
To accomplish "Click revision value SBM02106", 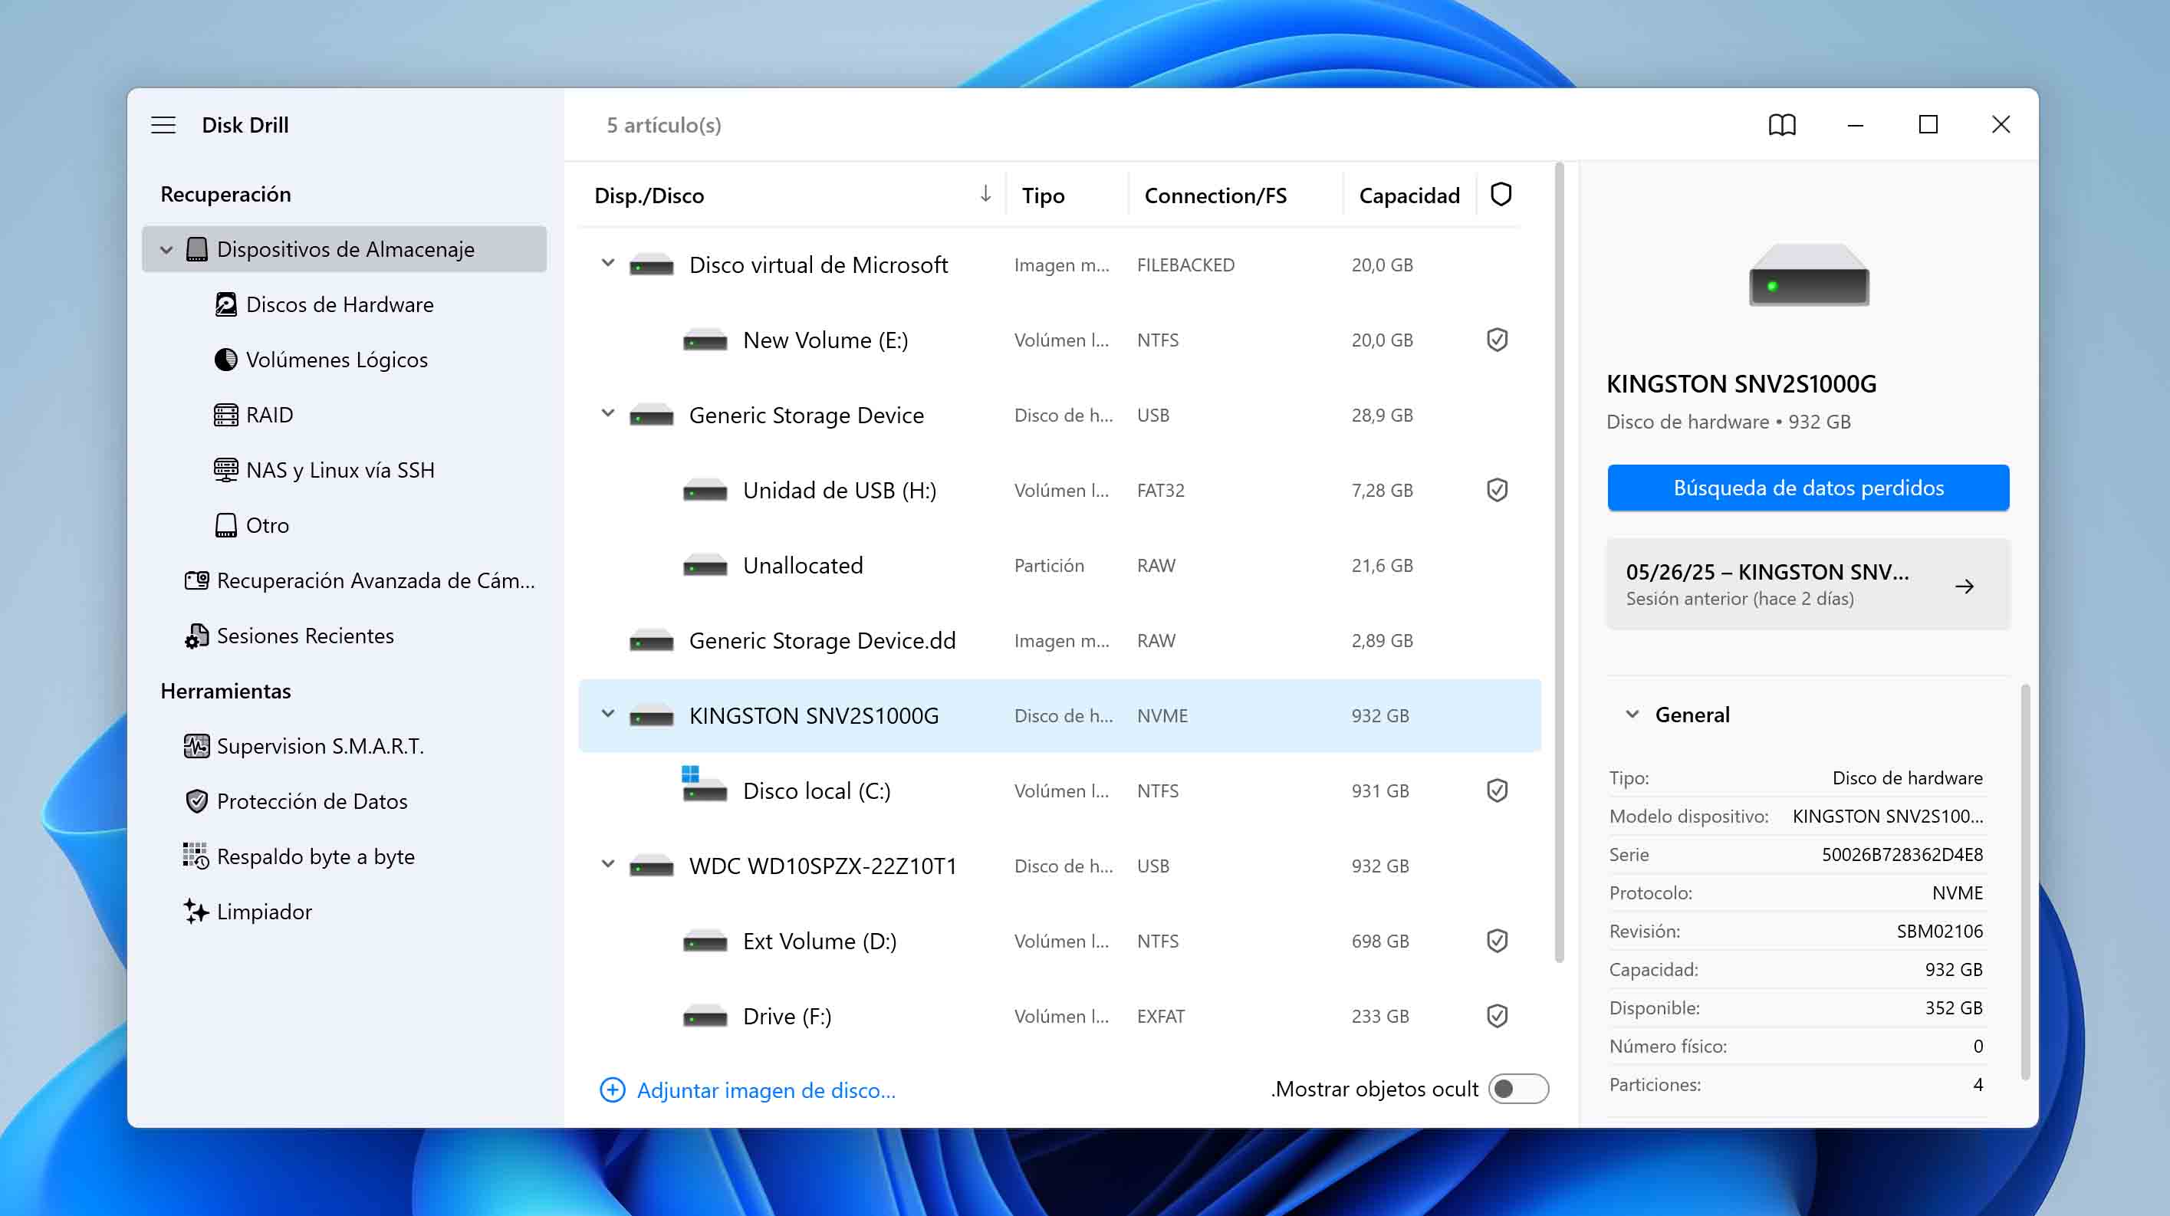I will tap(1939, 931).
